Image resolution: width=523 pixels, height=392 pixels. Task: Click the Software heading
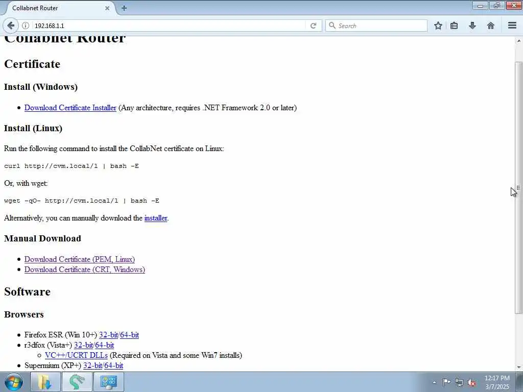point(28,291)
